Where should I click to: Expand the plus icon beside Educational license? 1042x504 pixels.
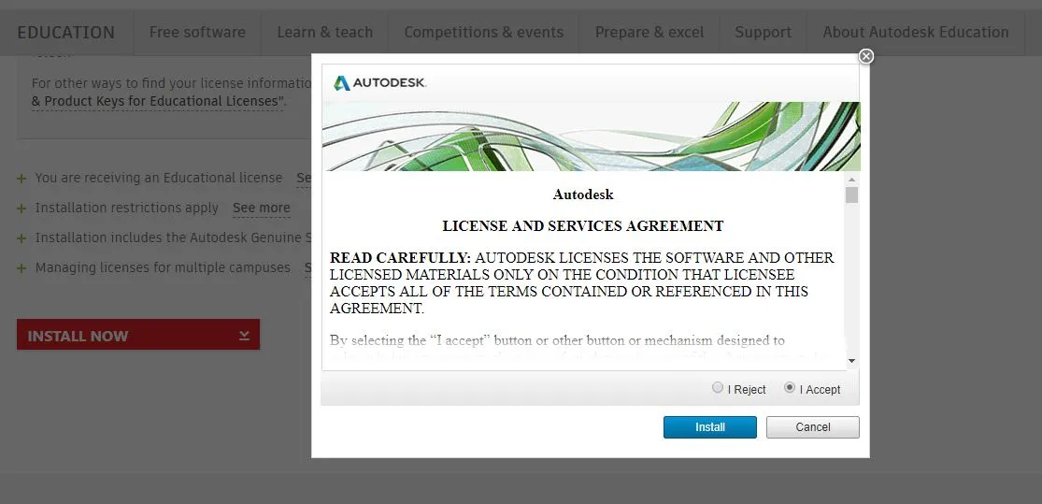click(x=21, y=179)
